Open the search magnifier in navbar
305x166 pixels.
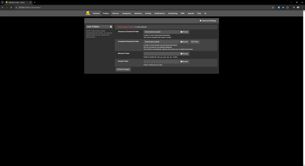click(205, 13)
